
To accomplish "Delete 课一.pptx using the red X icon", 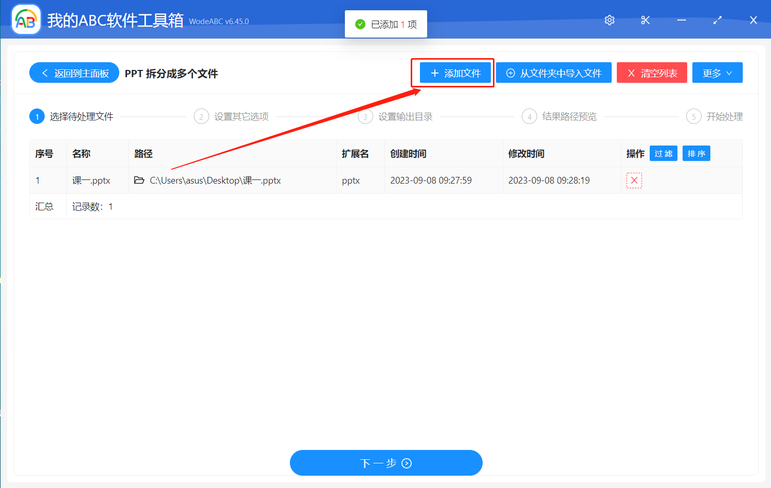I will click(x=634, y=180).
